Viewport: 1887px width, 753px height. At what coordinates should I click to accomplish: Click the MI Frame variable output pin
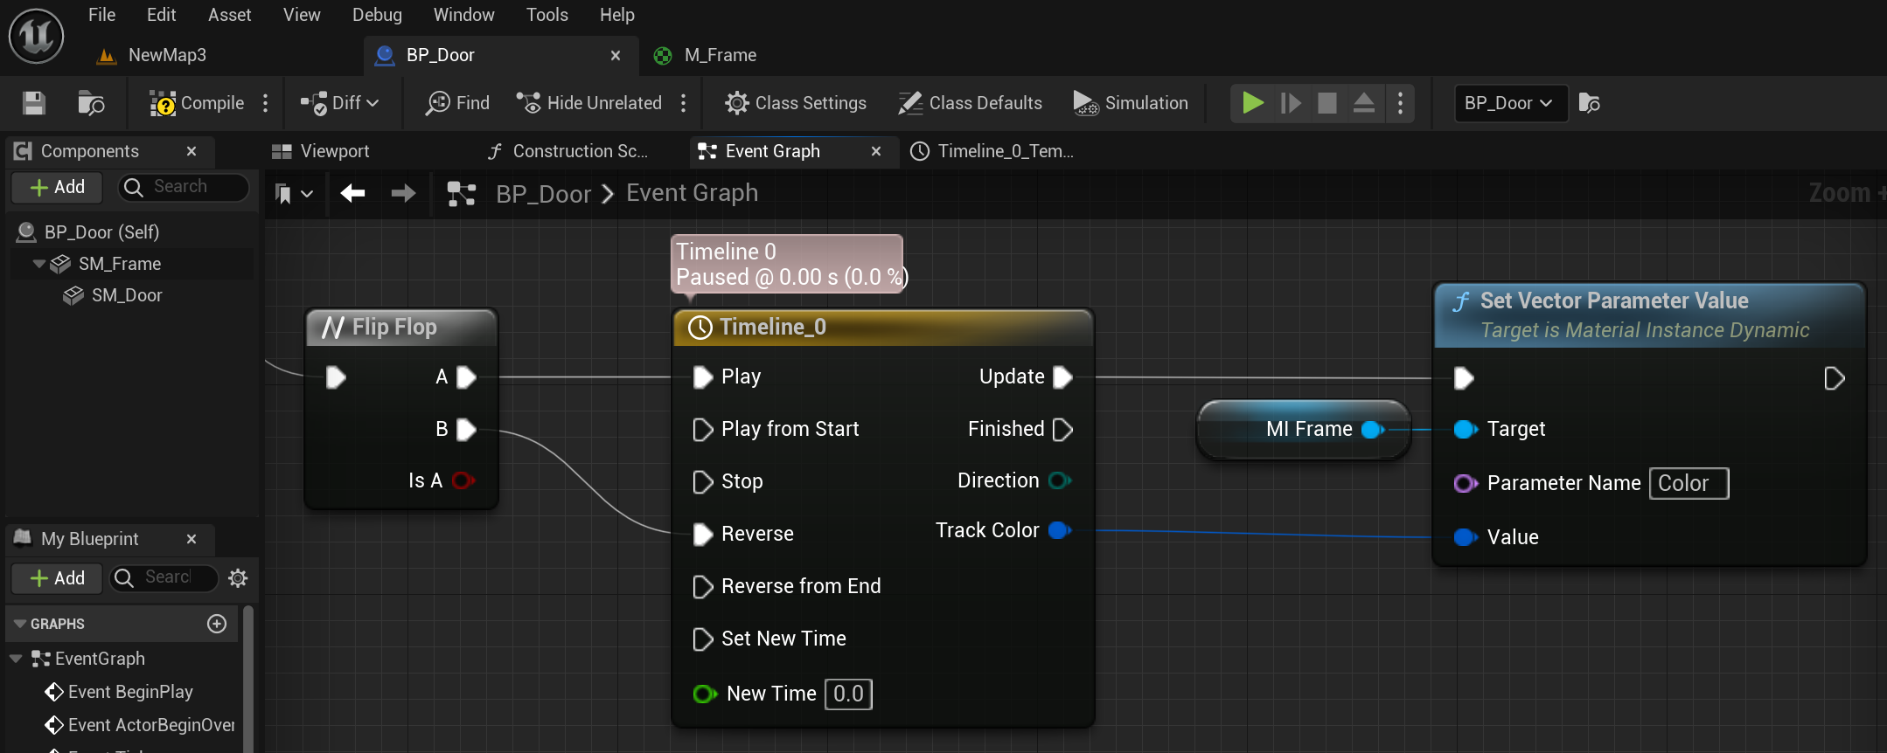pos(1373,430)
